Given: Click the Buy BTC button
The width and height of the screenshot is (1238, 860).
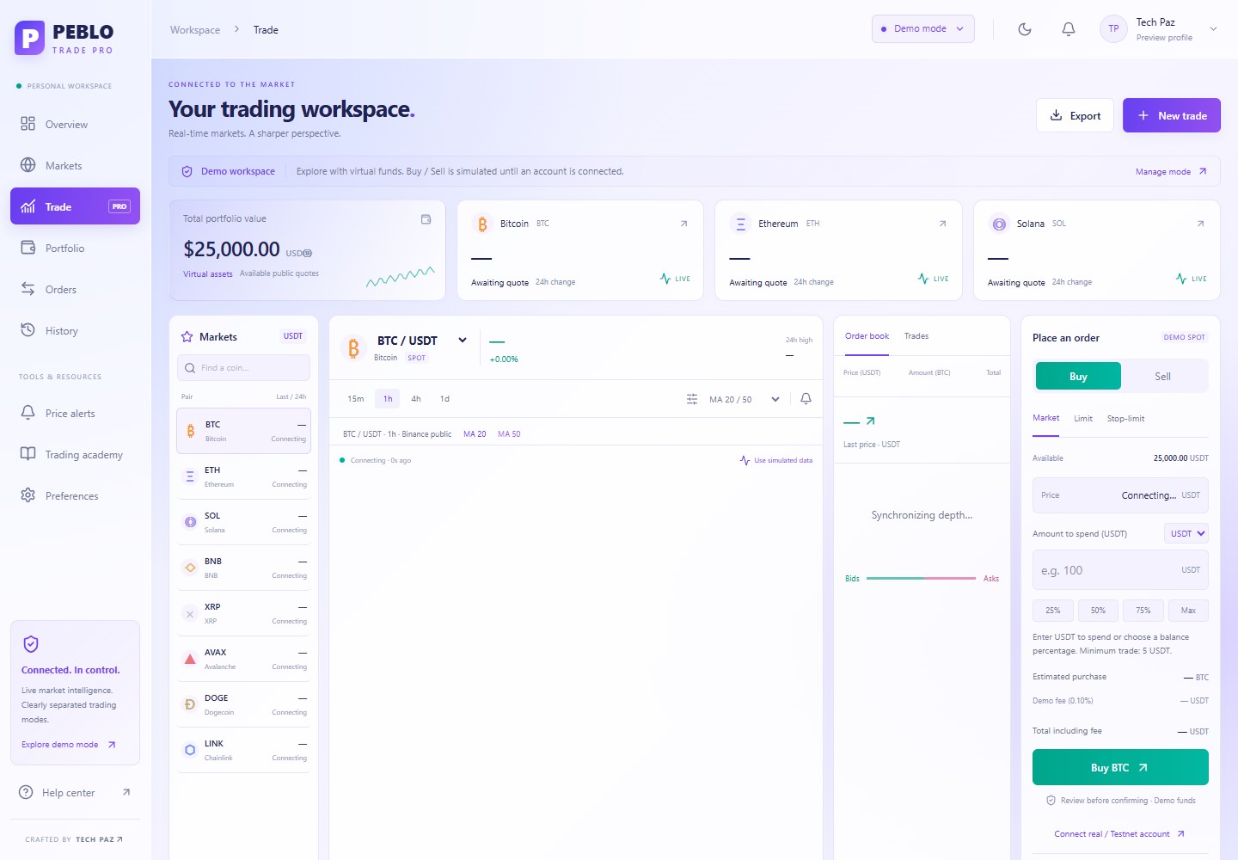Looking at the screenshot, I should pos(1120,767).
